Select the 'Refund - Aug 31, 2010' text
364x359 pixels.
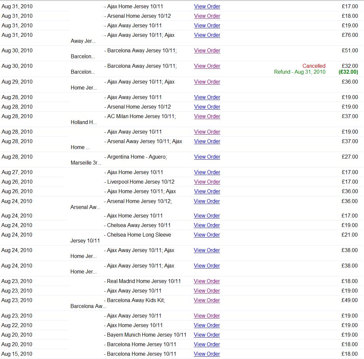(x=300, y=72)
